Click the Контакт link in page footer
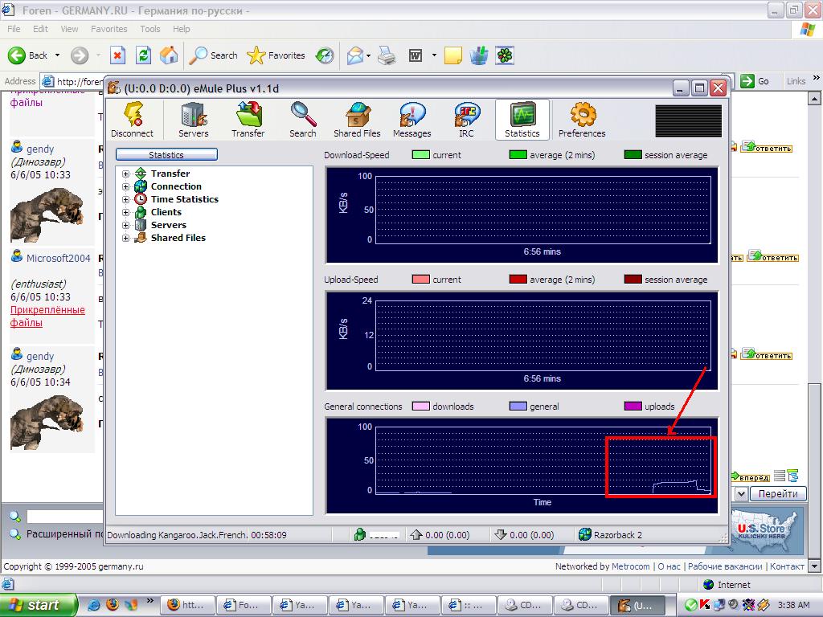Screen dimensions: 823x617 [787, 566]
